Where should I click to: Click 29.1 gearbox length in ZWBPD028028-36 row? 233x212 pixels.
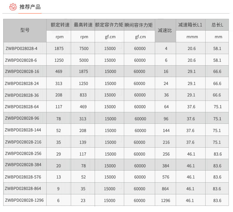click(x=191, y=95)
